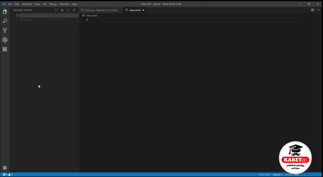Screen dimensions: 323x177
Task: Click index.html in the breadcrumb
Action: 92,16
